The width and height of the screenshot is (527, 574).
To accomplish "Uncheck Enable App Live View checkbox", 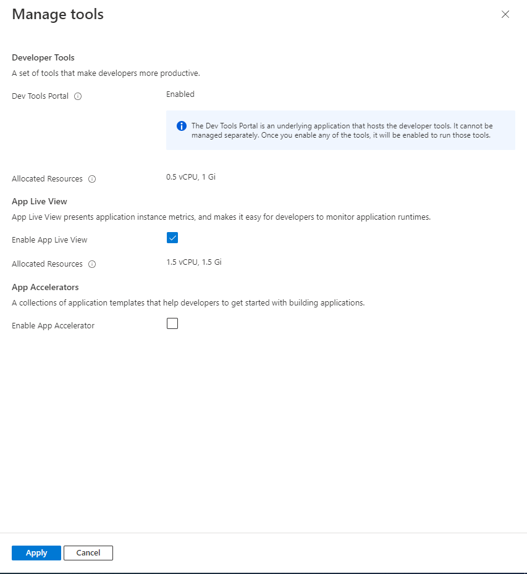I will [x=172, y=238].
